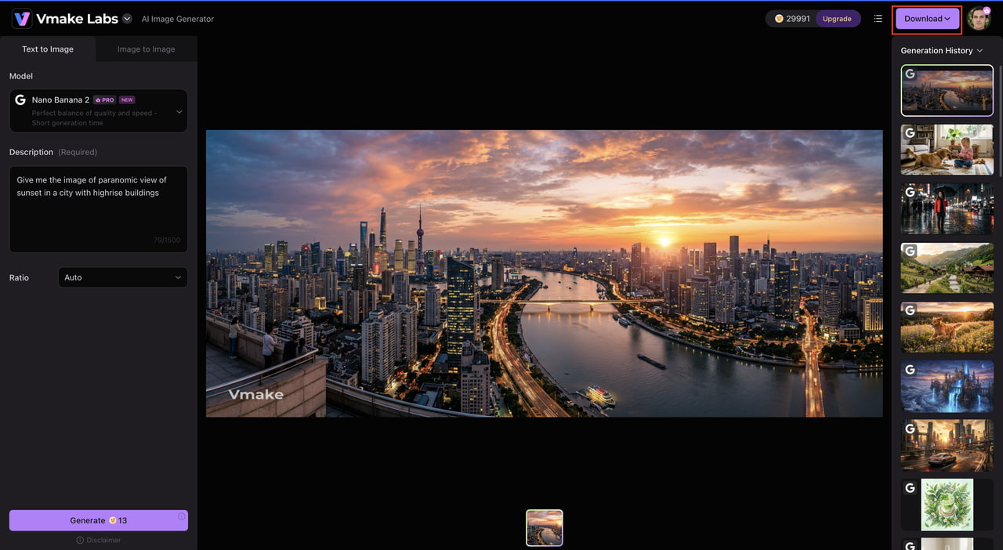Open the Ratio Auto dropdown
Screen dimensions: 1003x550
(x=123, y=277)
